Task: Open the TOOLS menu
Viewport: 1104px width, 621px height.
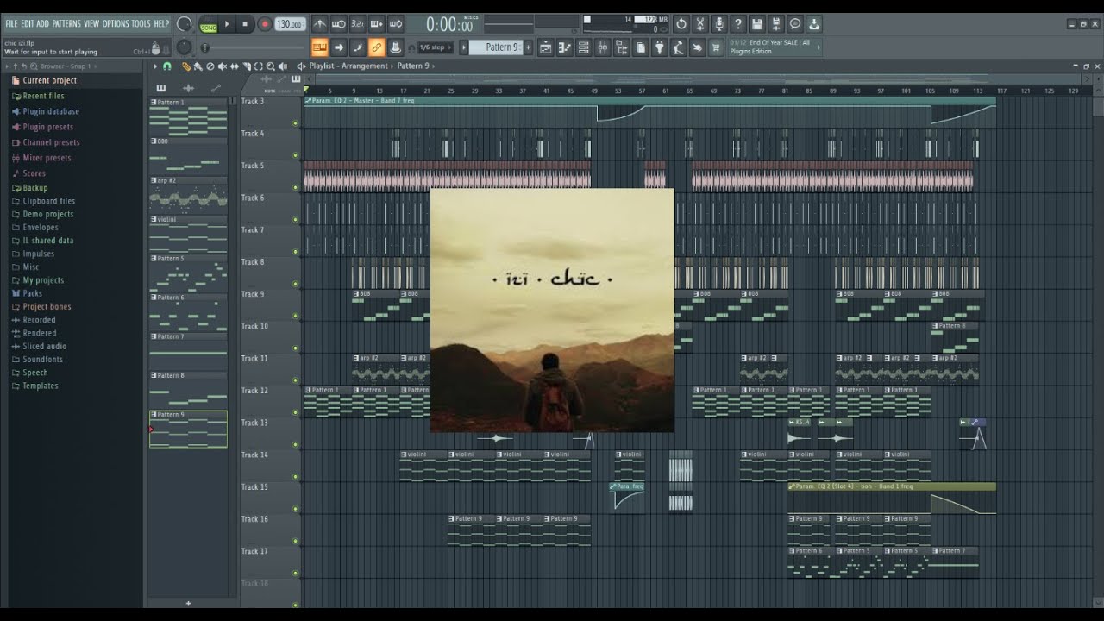Action: [x=141, y=24]
